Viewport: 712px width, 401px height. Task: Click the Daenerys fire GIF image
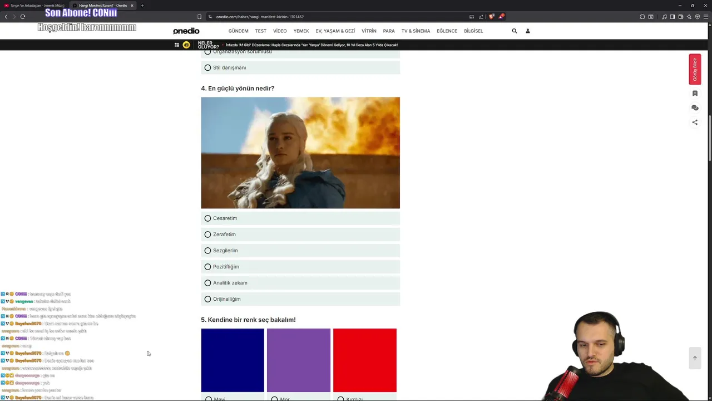[300, 153]
